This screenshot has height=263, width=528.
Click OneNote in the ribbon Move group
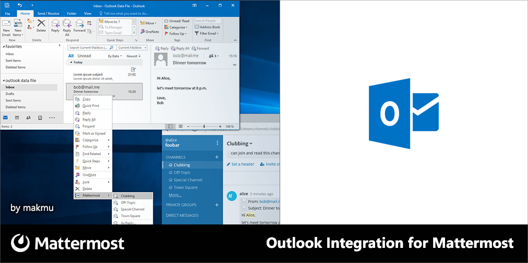pos(150,32)
